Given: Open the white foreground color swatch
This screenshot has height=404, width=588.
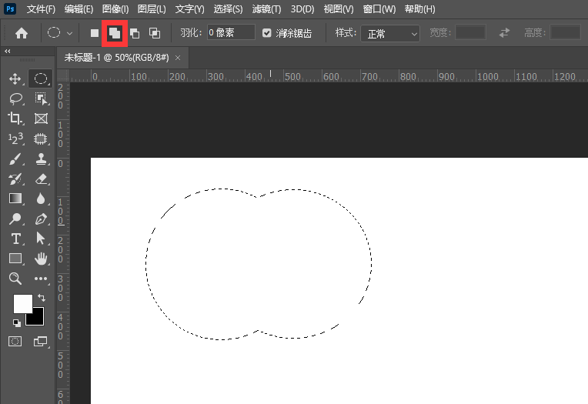Looking at the screenshot, I should point(22,302).
